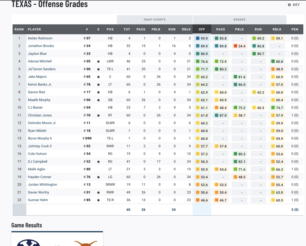Sort table by the PEN column header
This screenshot has height=246, width=306.
click(295, 29)
